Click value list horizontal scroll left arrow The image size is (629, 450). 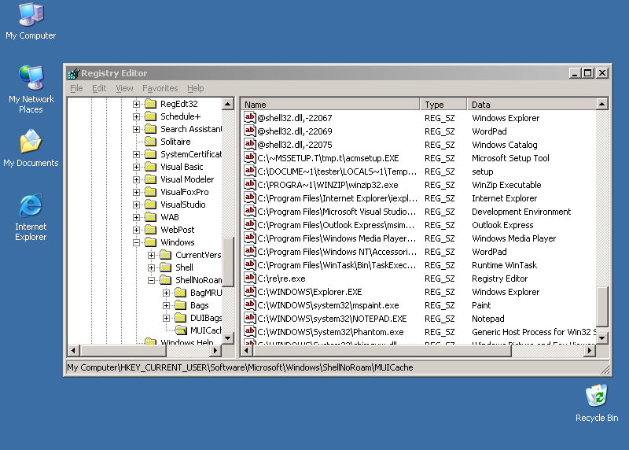point(247,350)
